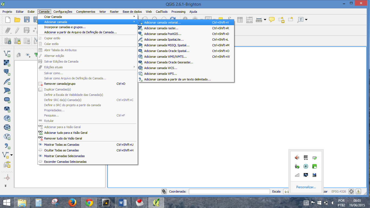Add PostGIS layer elephant icon in sidebar

point(7,72)
